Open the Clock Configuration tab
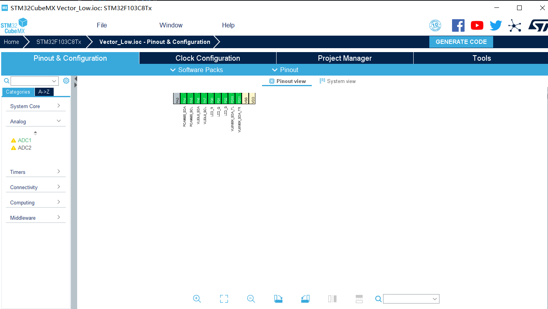Screen dimensions: 548x309 208,58
